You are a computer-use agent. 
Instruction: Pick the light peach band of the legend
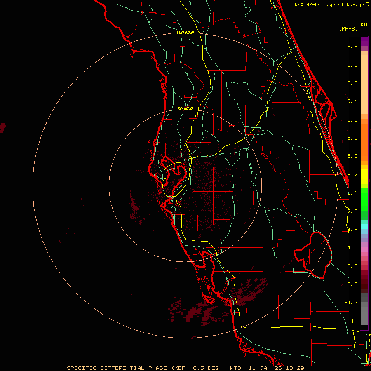tap(364, 85)
